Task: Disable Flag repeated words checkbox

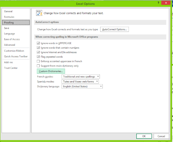Action: [38, 57]
